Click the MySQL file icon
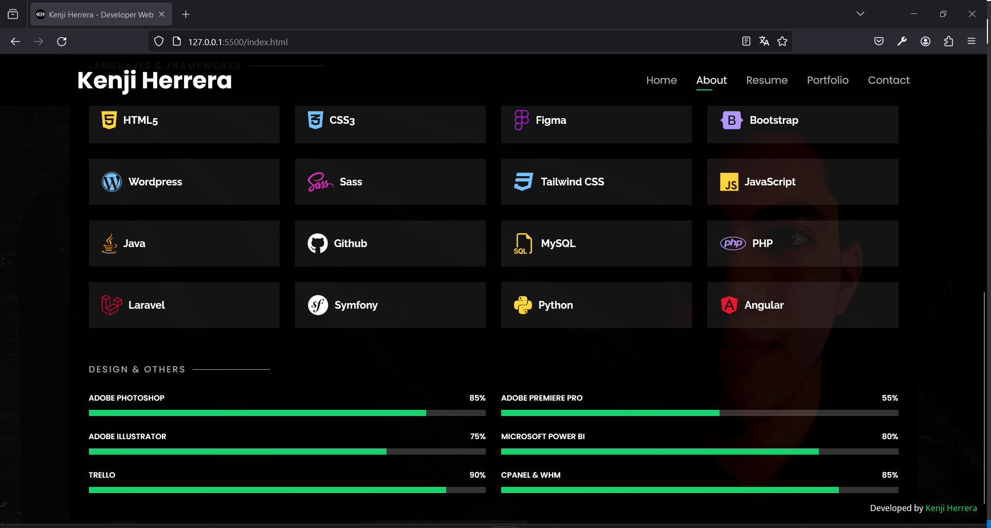Viewport: 991px width, 528px height. pos(523,243)
